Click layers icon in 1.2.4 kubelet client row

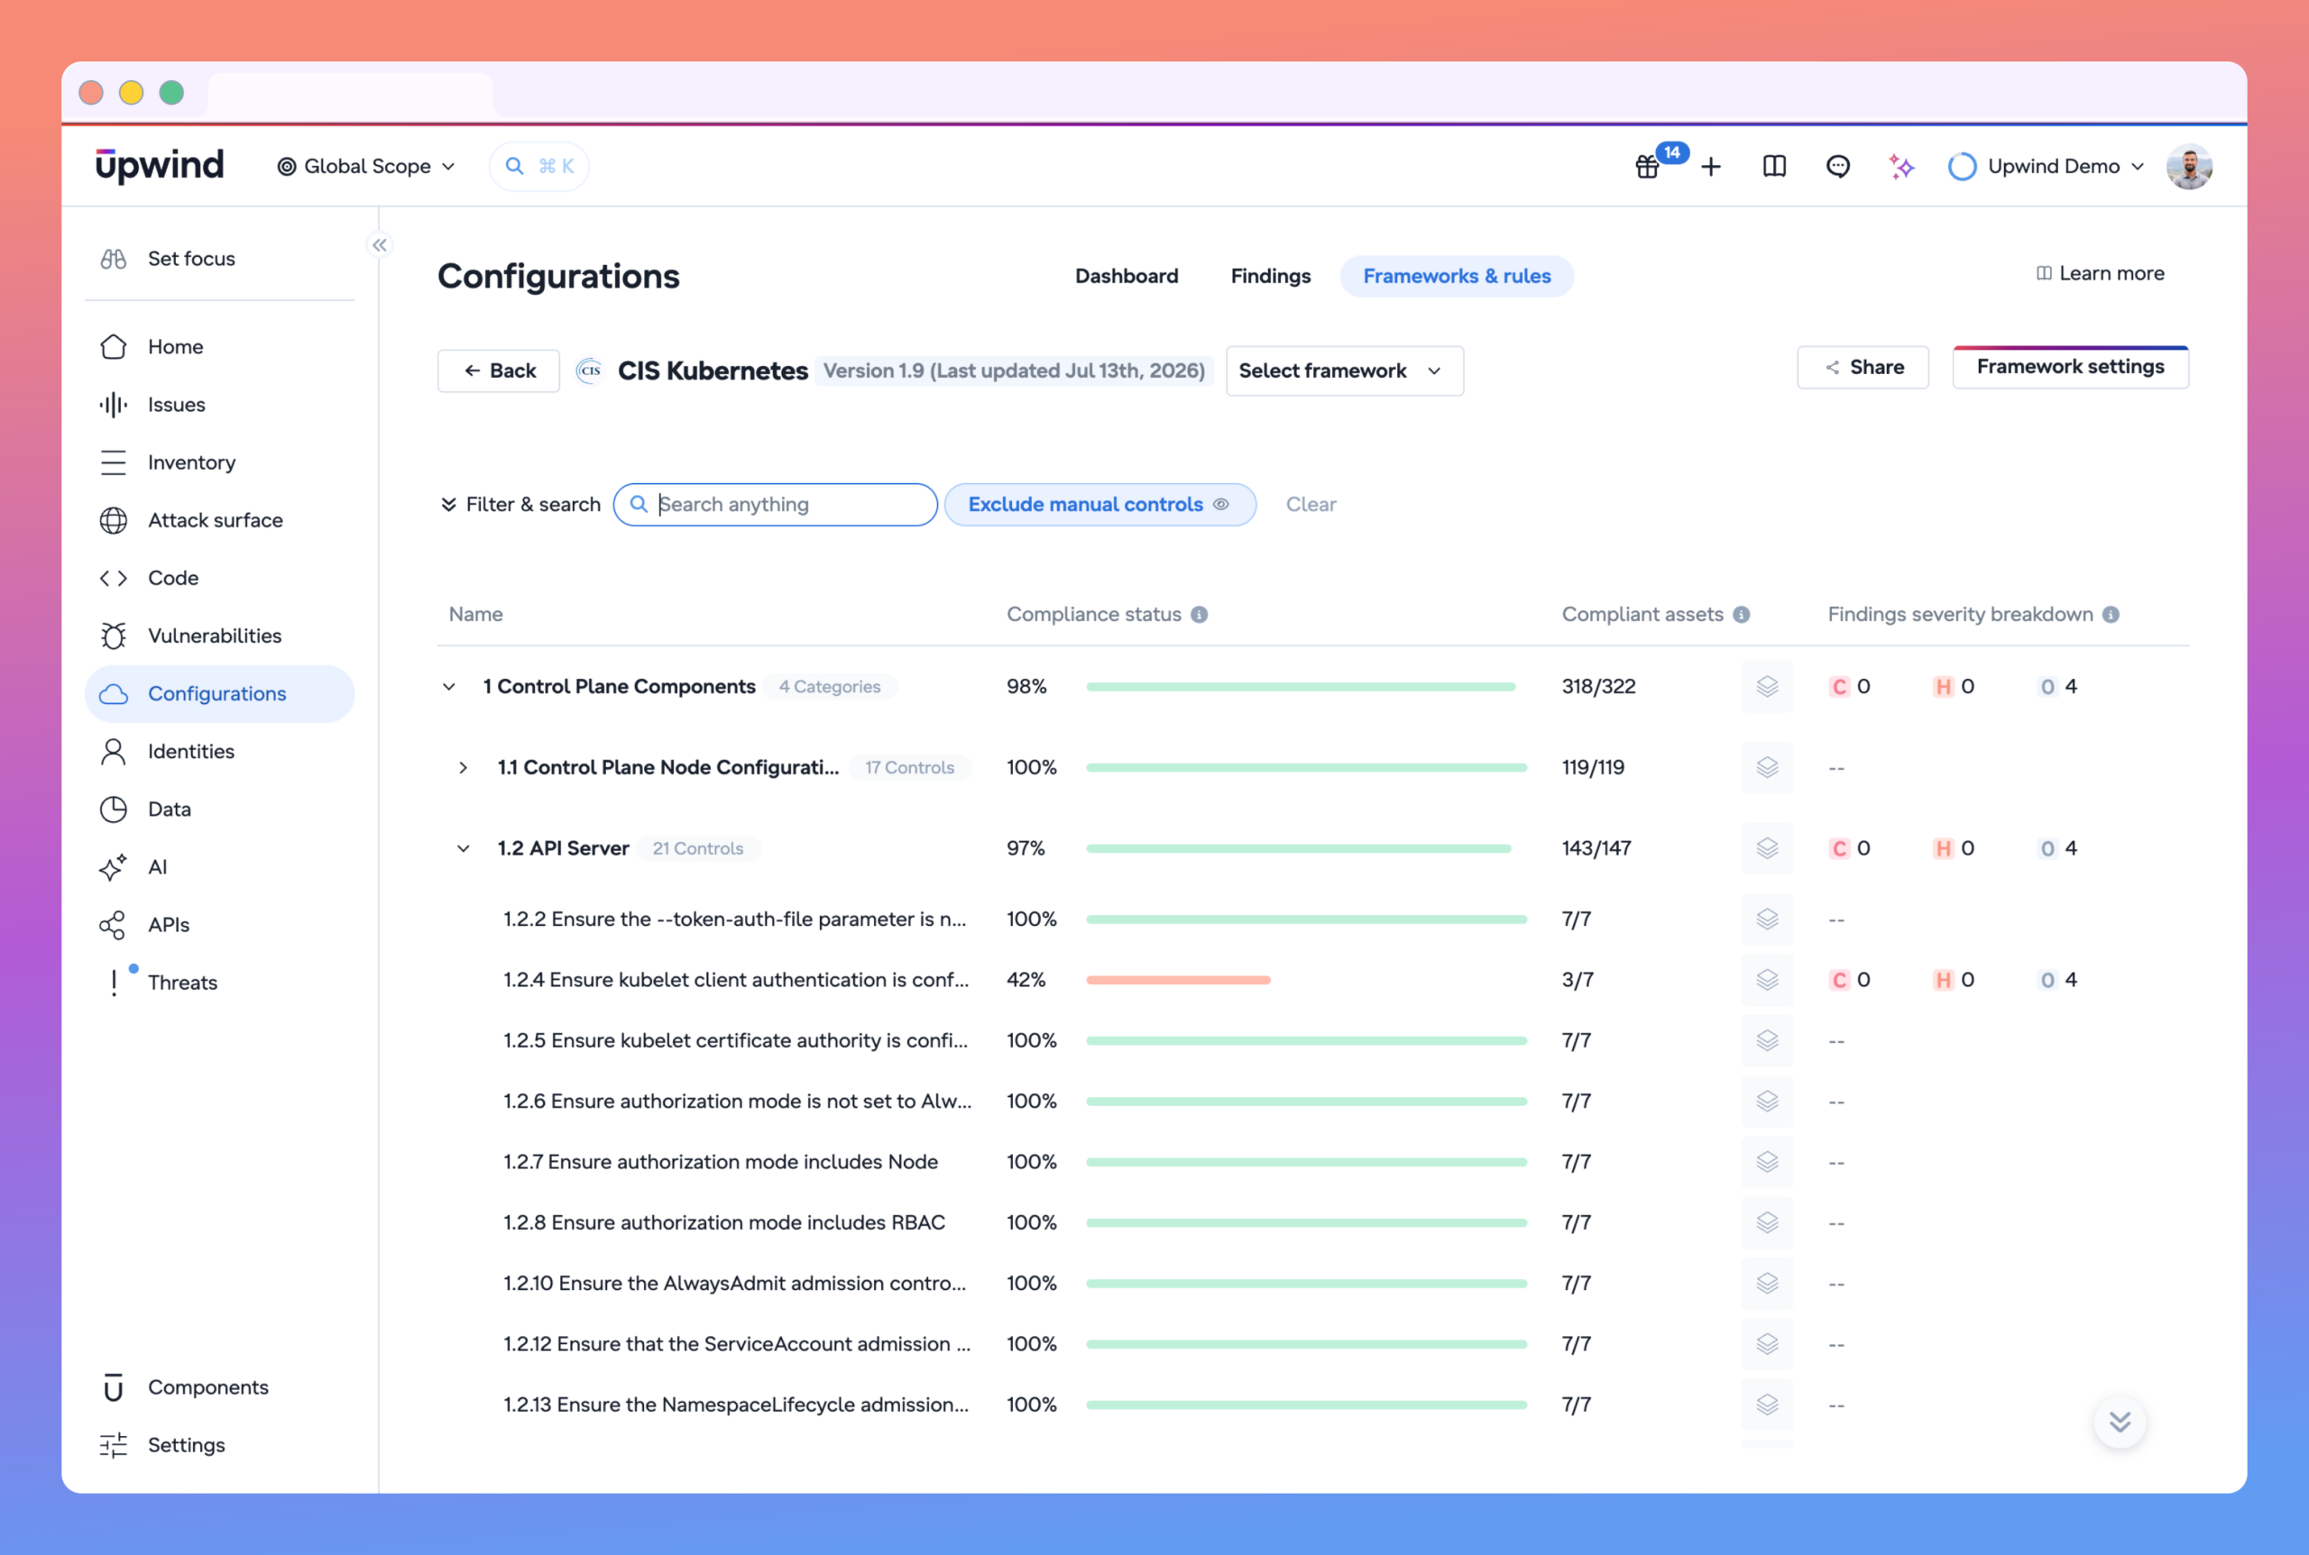pyautogui.click(x=1766, y=980)
